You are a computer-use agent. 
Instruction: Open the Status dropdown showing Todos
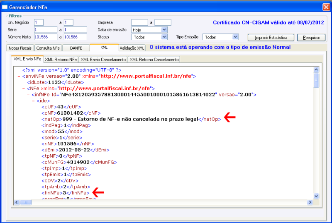pyautogui.click(x=164, y=37)
